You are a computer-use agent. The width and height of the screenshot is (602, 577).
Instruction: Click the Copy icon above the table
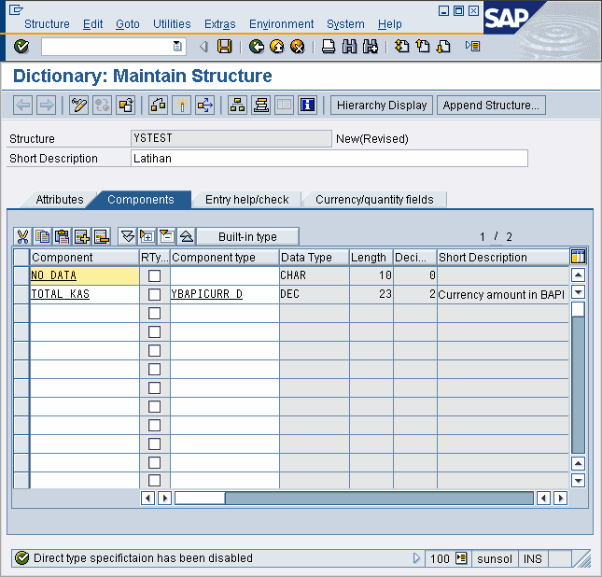click(x=43, y=236)
